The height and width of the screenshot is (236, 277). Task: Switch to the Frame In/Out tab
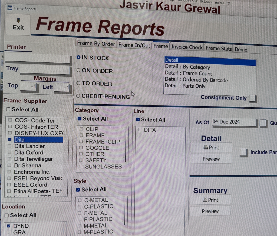(x=134, y=45)
